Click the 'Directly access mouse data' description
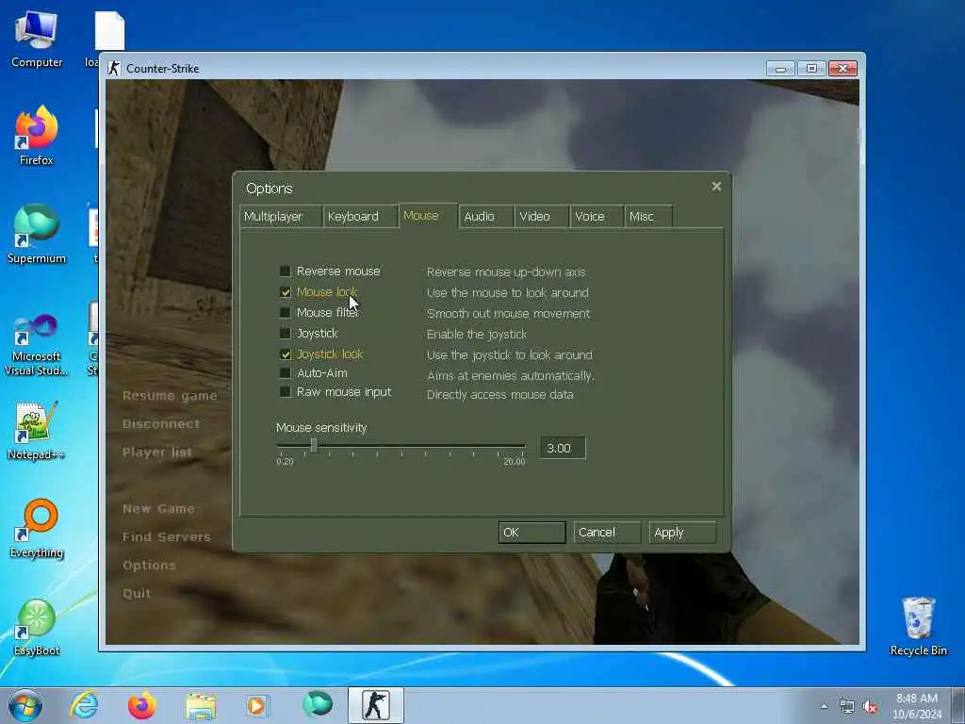This screenshot has height=724, width=965. click(x=499, y=395)
